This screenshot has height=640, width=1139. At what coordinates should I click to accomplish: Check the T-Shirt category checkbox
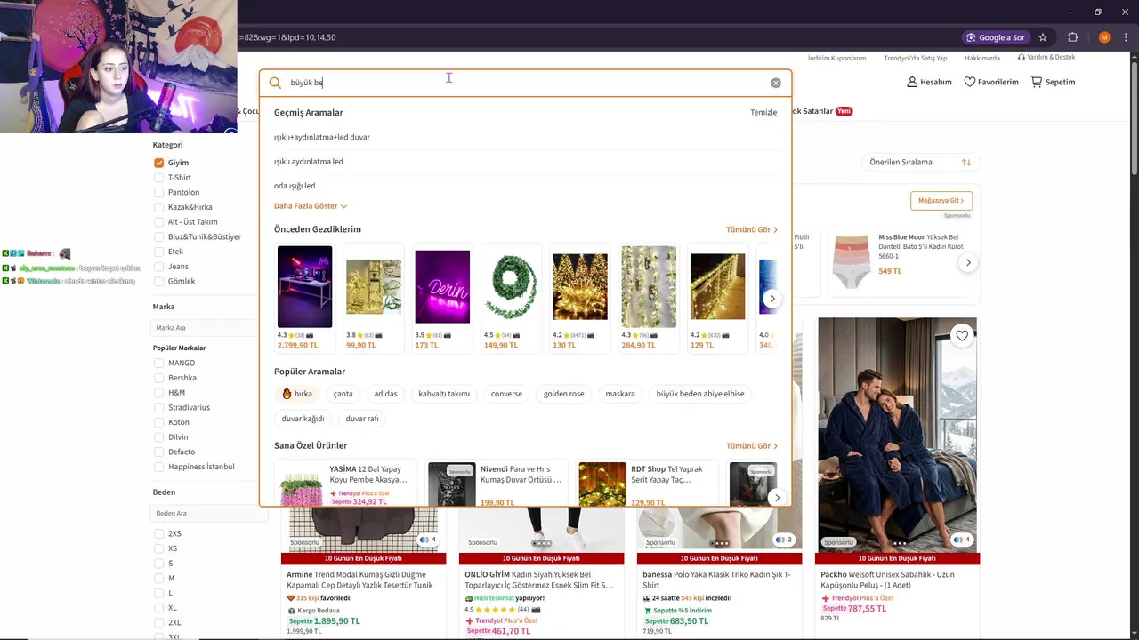pos(158,178)
